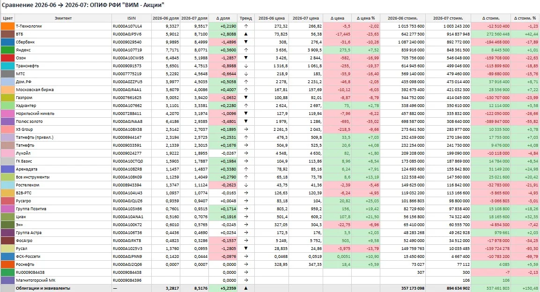This screenshot has width=540, height=292.
Task: Click the 2026-06 цена column header
Action: (x=271, y=18)
